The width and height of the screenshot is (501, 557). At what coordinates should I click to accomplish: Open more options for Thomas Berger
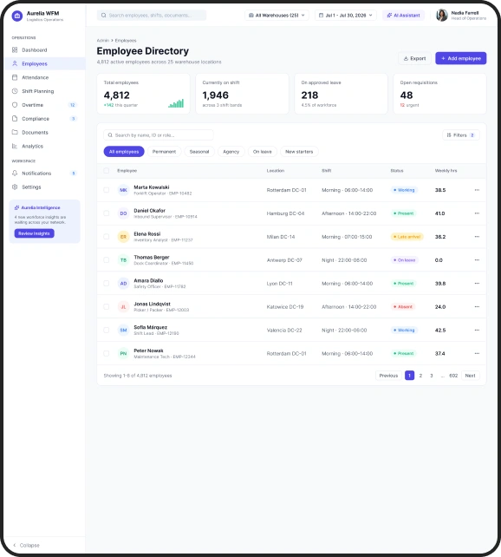point(477,260)
